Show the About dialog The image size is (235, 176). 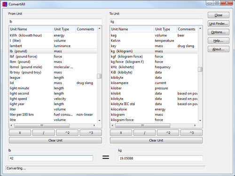[219, 49]
